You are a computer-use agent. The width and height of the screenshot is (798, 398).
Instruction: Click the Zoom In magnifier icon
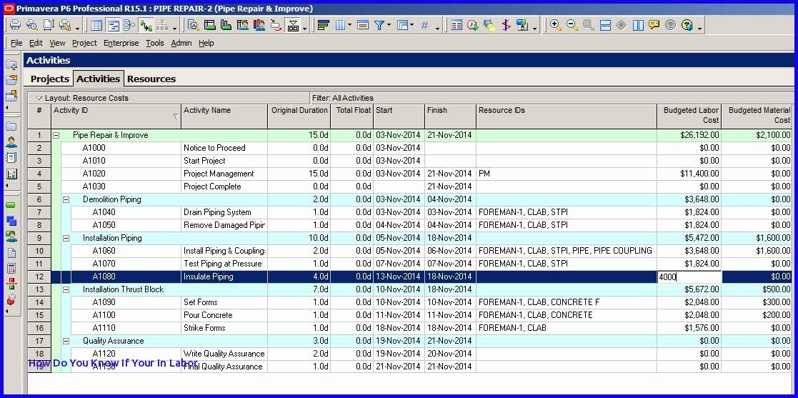point(555,25)
